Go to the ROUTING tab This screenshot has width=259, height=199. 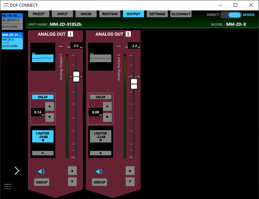pyautogui.click(x=110, y=14)
